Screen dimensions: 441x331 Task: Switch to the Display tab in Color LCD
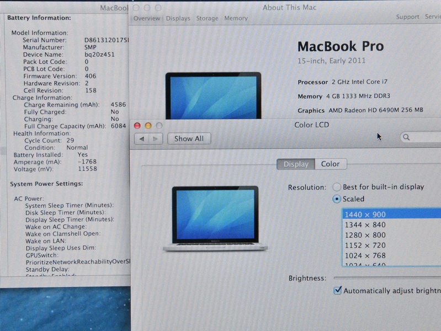coord(296,164)
